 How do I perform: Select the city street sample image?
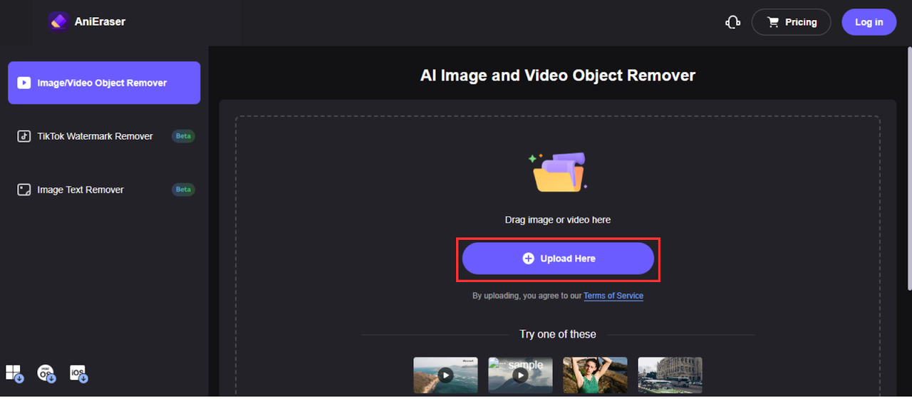(x=670, y=375)
